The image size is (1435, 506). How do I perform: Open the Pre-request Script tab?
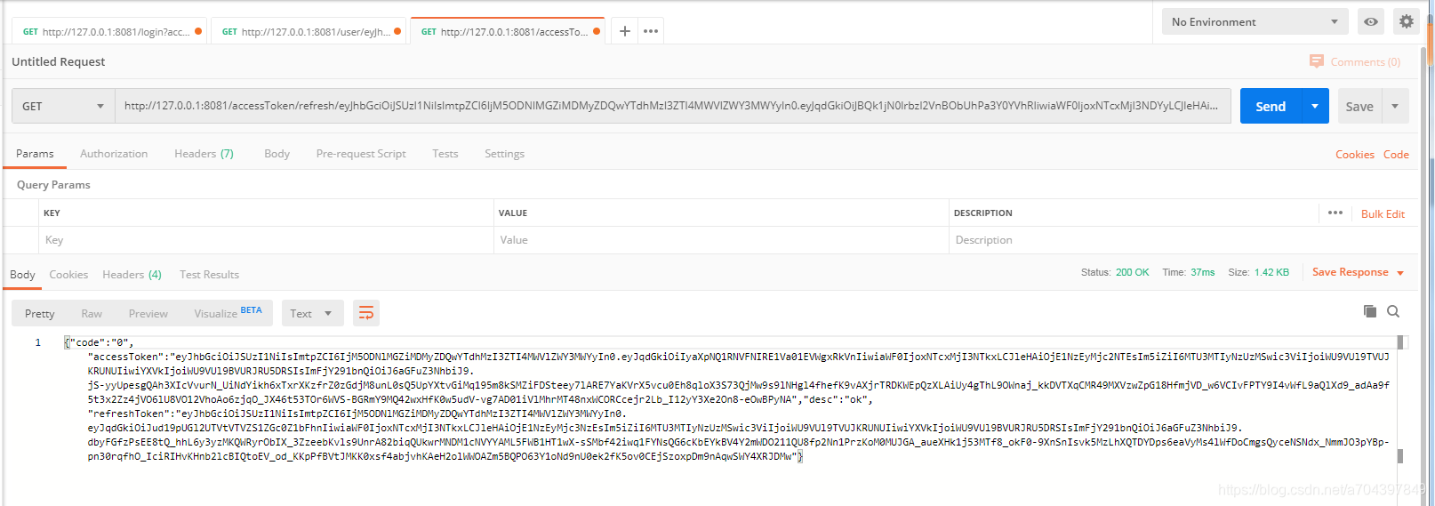pos(361,154)
